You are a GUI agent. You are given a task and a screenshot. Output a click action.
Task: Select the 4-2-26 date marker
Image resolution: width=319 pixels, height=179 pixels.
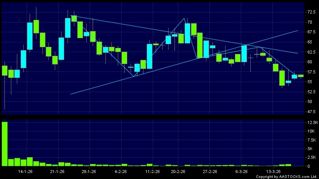pos(120,172)
